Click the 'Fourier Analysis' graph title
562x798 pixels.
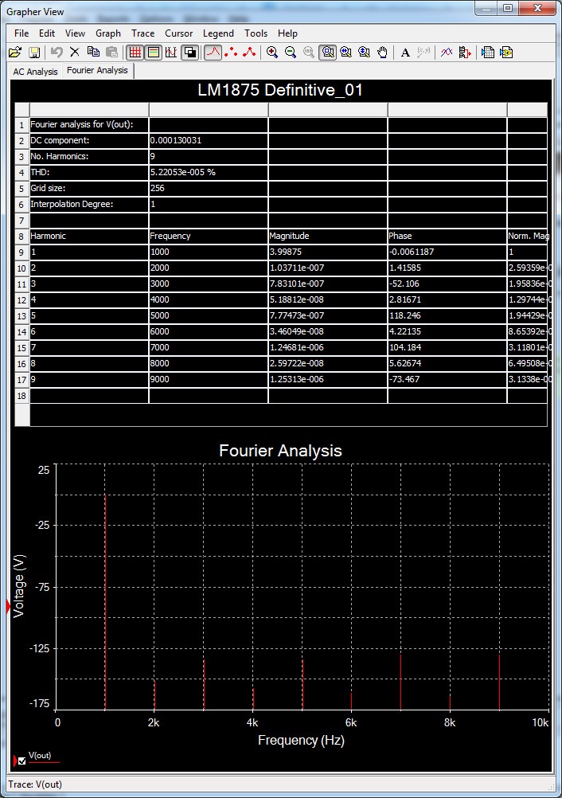pos(280,451)
